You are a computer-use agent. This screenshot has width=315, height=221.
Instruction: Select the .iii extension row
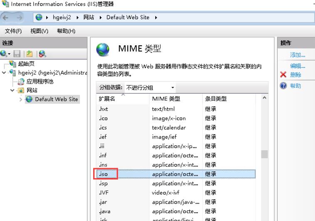(176, 146)
